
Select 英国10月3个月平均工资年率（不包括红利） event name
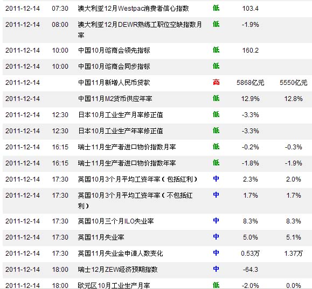pyautogui.click(x=135, y=200)
